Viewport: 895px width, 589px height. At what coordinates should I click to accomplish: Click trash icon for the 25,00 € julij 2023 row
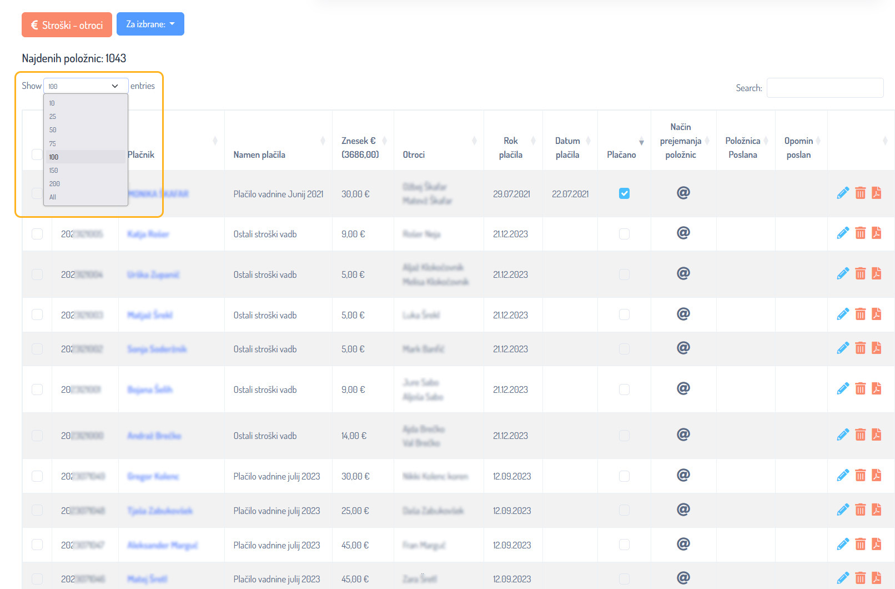click(x=860, y=510)
